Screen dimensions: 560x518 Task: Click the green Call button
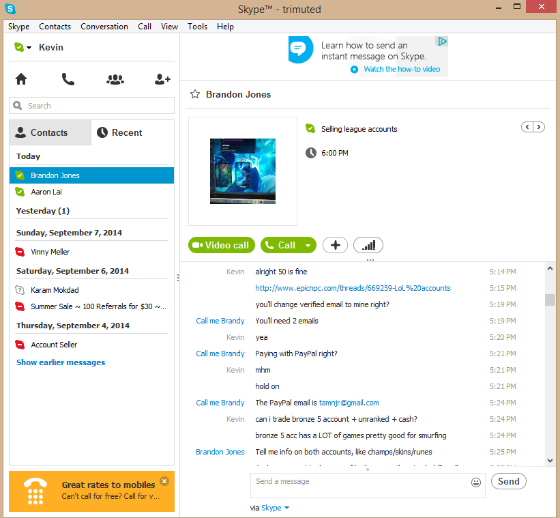(x=281, y=246)
